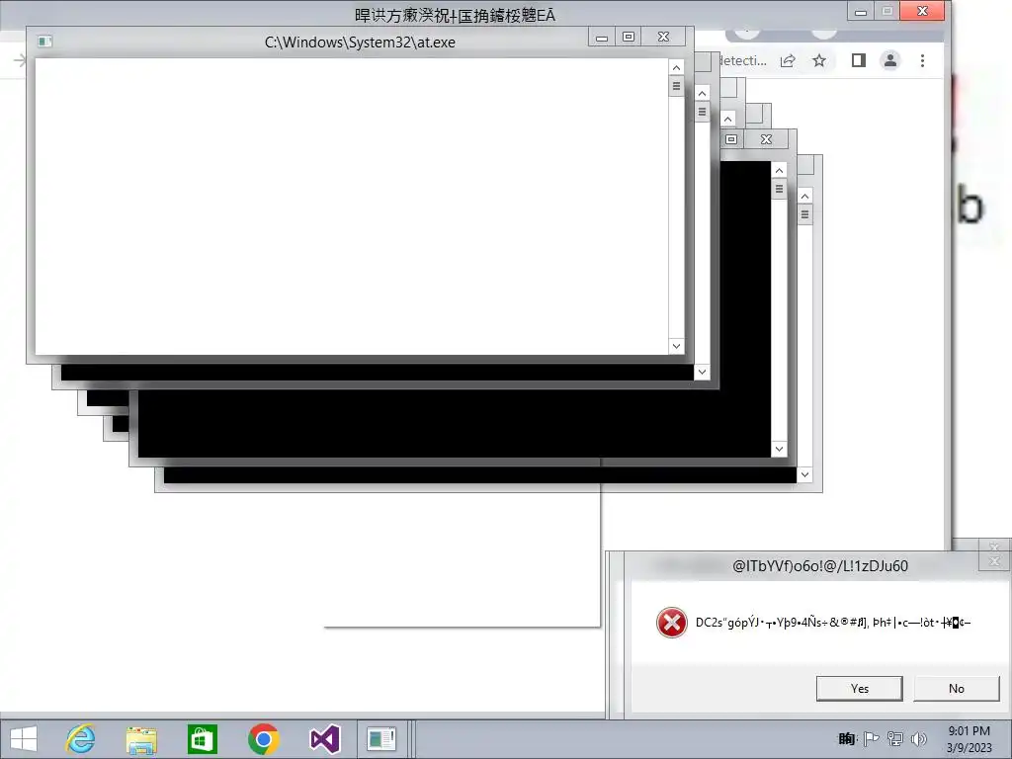Click the Chrome share page icon
This screenshot has height=759, width=1012.
coord(788,60)
